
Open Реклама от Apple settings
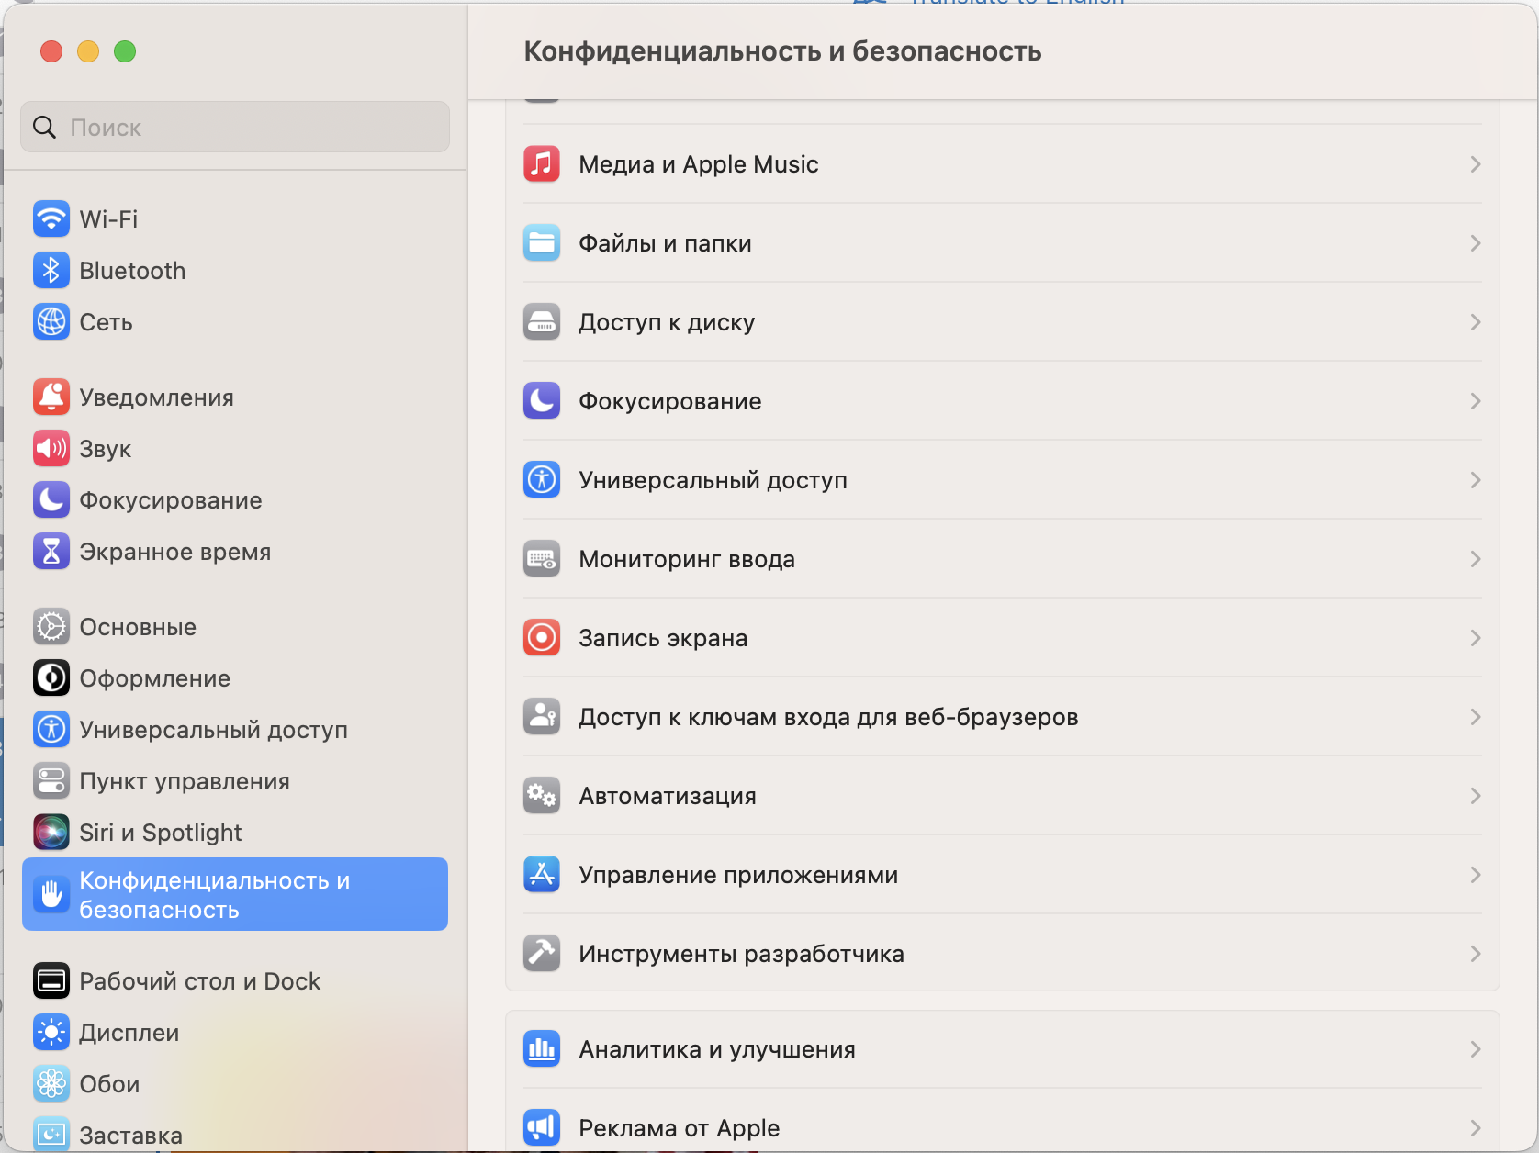tap(679, 1128)
